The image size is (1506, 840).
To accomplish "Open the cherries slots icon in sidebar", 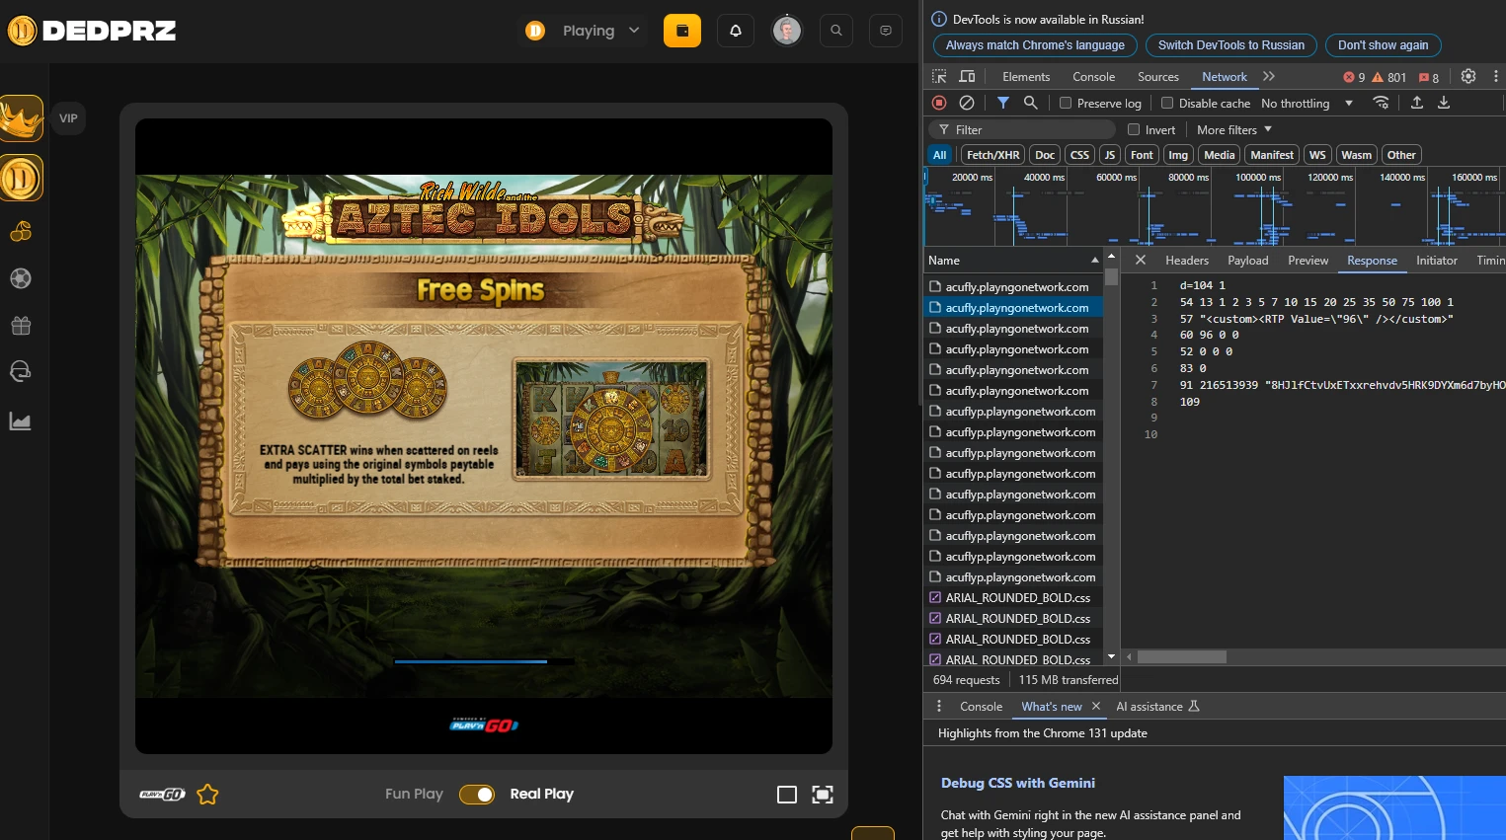I will click(21, 231).
